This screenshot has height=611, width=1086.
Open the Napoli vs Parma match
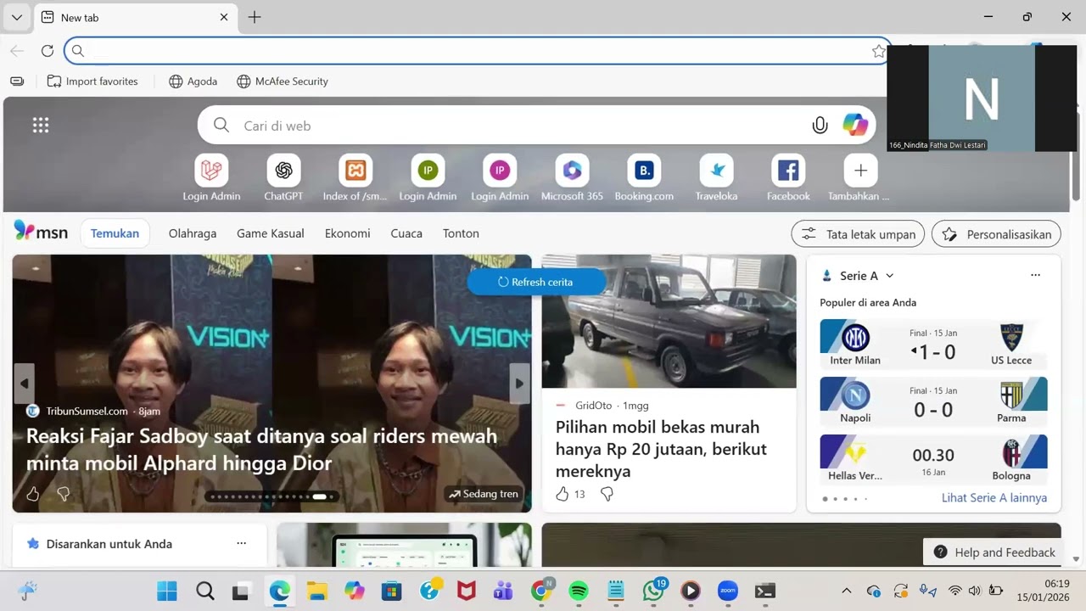[933, 401]
